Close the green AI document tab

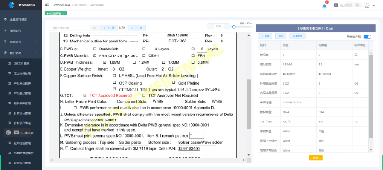coord(63,14)
